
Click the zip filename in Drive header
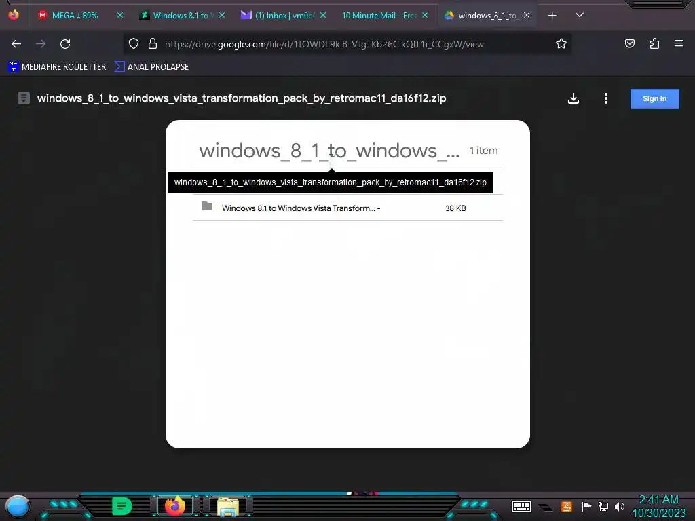(x=242, y=98)
